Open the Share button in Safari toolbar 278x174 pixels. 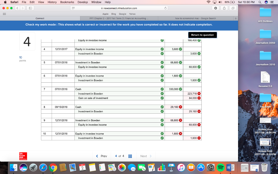pyautogui.click(x=224, y=8)
